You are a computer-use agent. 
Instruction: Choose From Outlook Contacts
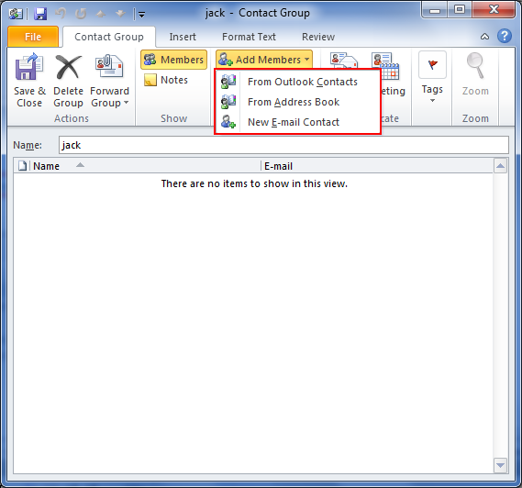coord(297,82)
